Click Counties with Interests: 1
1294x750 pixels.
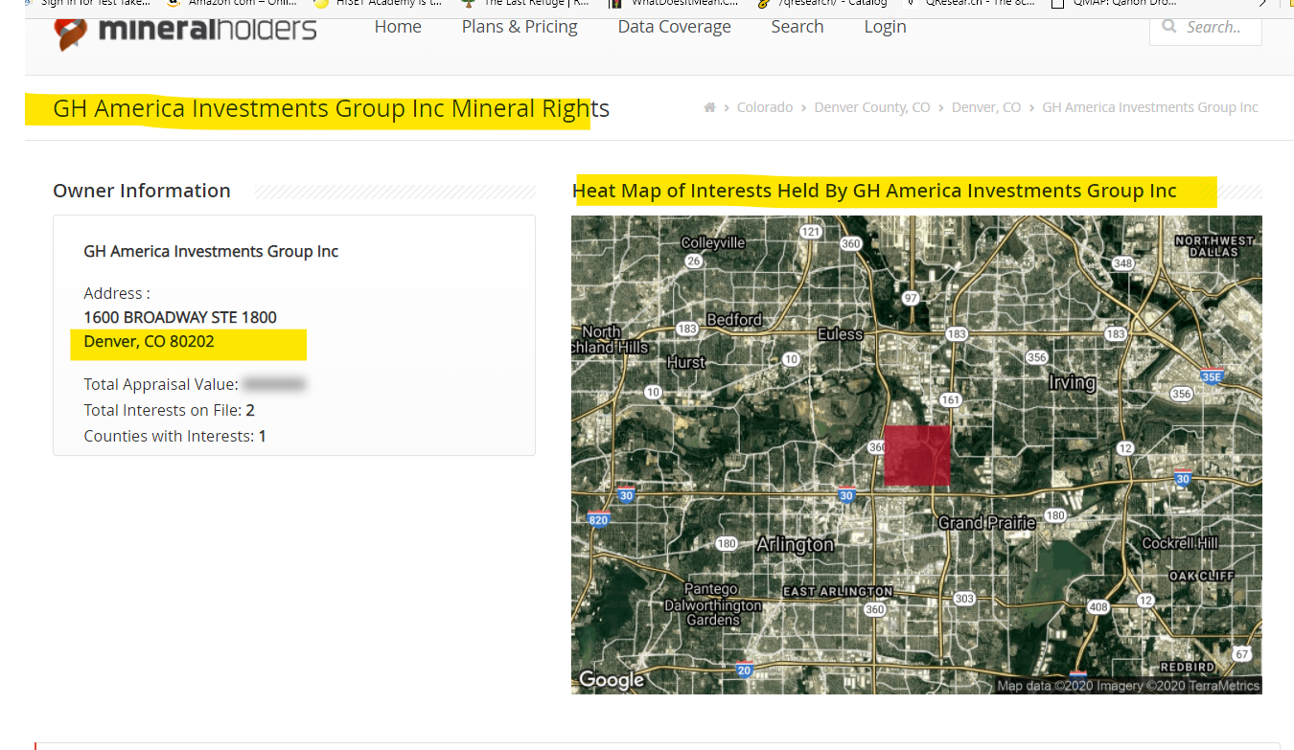174,436
